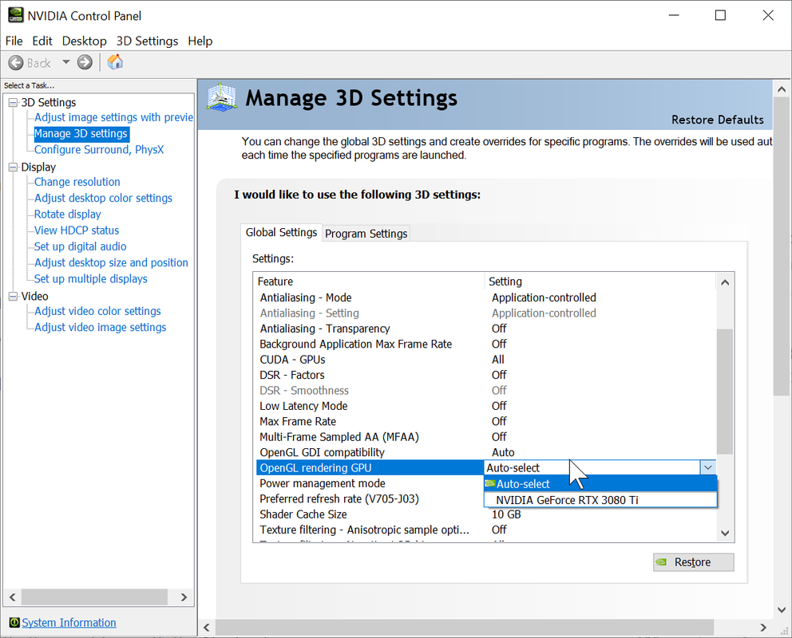Click settings list scroll up arrow
Image resolution: width=792 pixels, height=638 pixels.
(x=725, y=282)
